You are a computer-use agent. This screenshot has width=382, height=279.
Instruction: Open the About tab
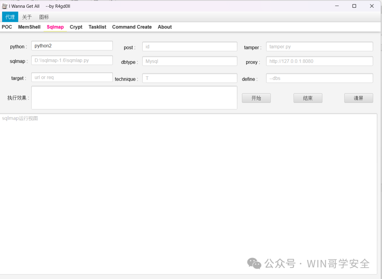pos(165,27)
